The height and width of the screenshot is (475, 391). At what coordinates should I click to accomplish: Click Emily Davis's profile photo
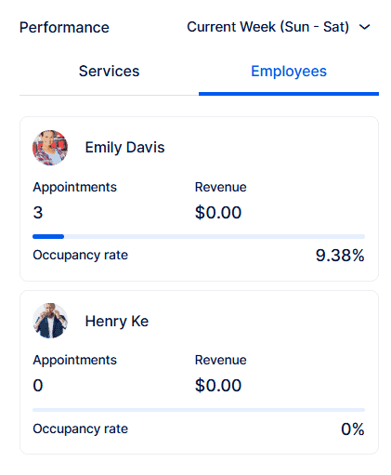point(50,148)
